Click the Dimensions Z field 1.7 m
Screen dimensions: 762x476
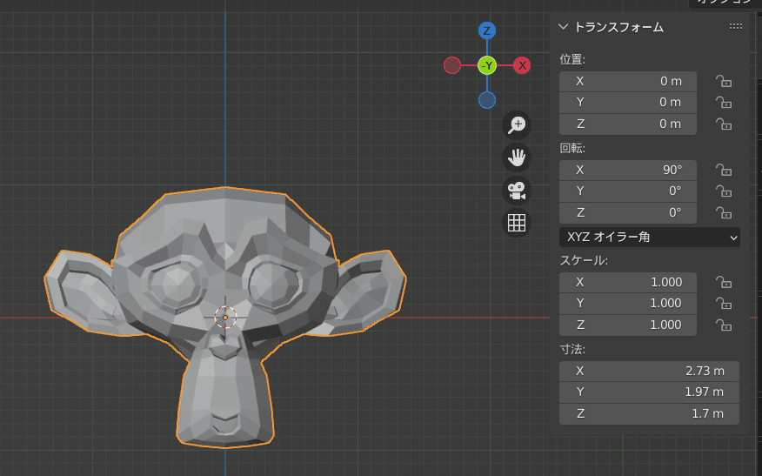649,413
